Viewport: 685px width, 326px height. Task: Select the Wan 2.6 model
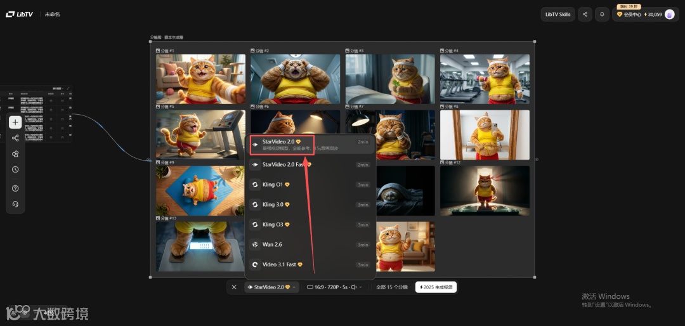click(x=310, y=245)
